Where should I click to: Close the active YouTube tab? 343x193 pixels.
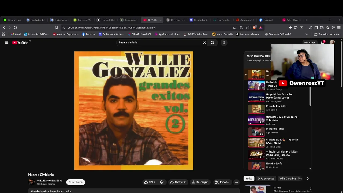(161, 20)
